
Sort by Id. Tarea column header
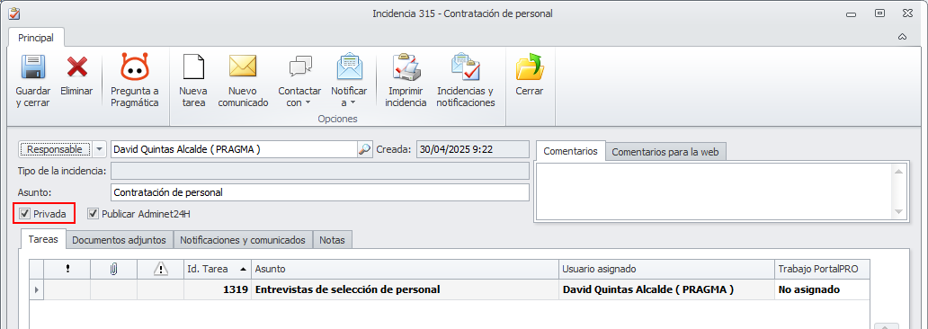pos(218,270)
